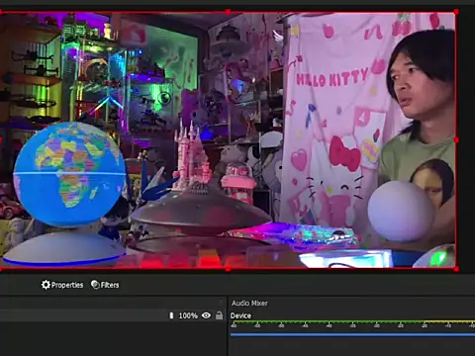Click the right-edge middle red handle

[456, 140]
